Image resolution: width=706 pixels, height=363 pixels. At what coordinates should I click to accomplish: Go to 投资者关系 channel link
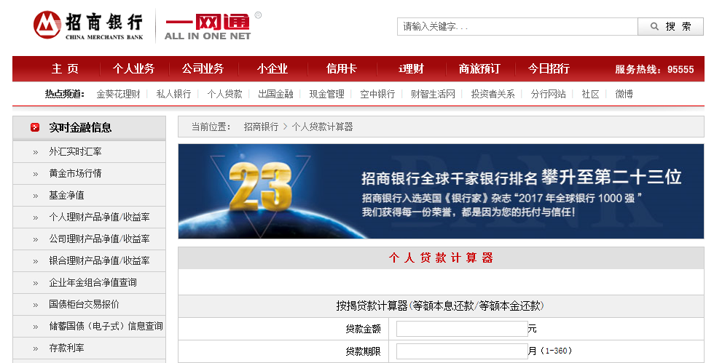(x=493, y=94)
